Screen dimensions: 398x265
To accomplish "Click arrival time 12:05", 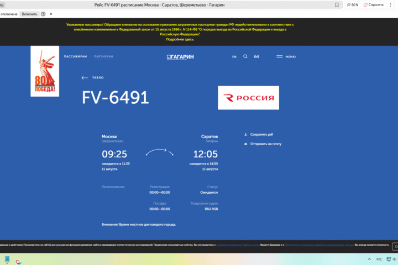I will pyautogui.click(x=205, y=154).
